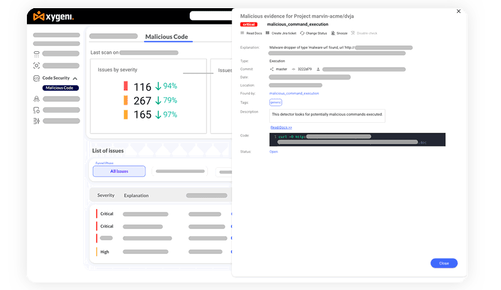Open the Read Docs >> link
Screen dimensions: 501x290
pos(281,127)
